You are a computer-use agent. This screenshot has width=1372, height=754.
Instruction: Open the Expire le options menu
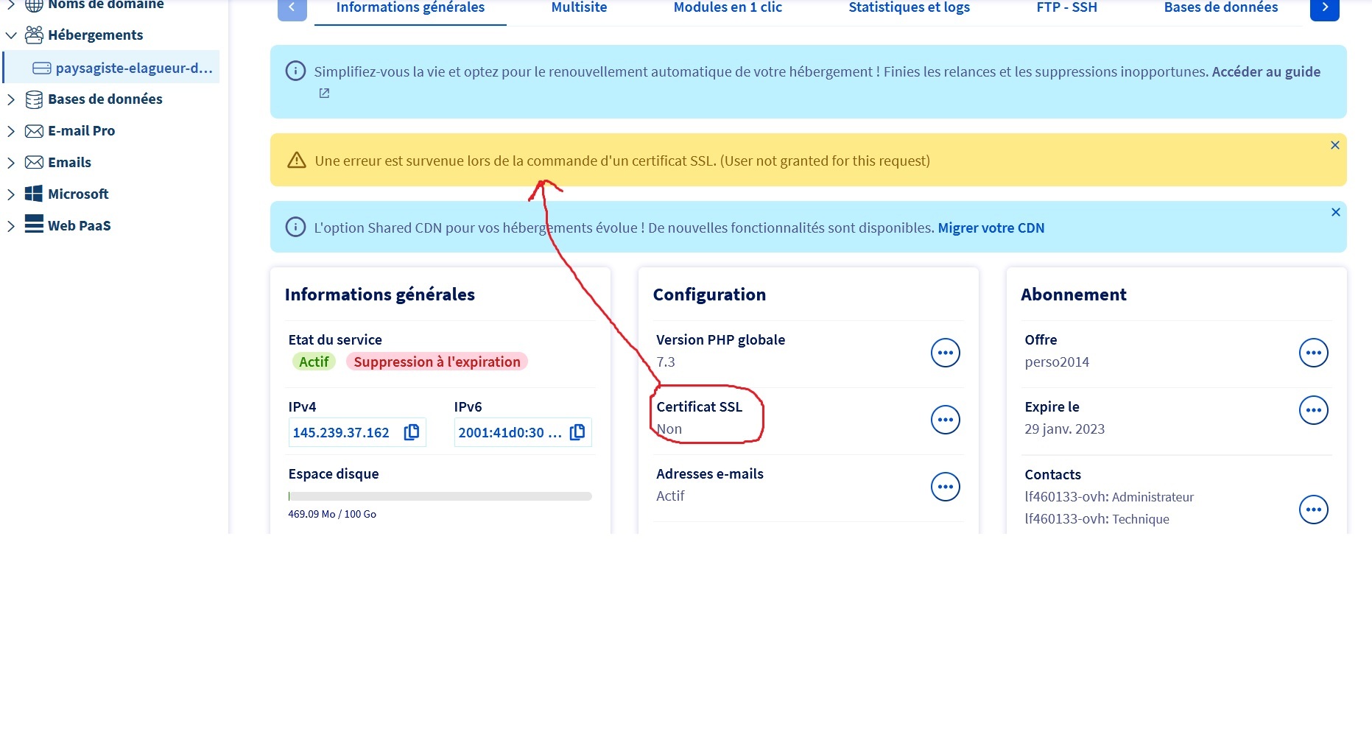[1313, 410]
